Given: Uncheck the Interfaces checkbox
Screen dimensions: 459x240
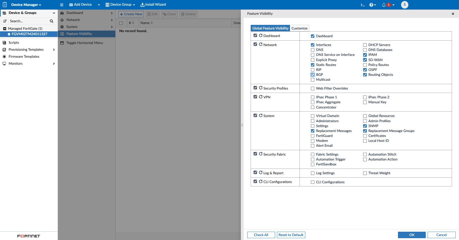Looking at the screenshot, I should pos(312,45).
